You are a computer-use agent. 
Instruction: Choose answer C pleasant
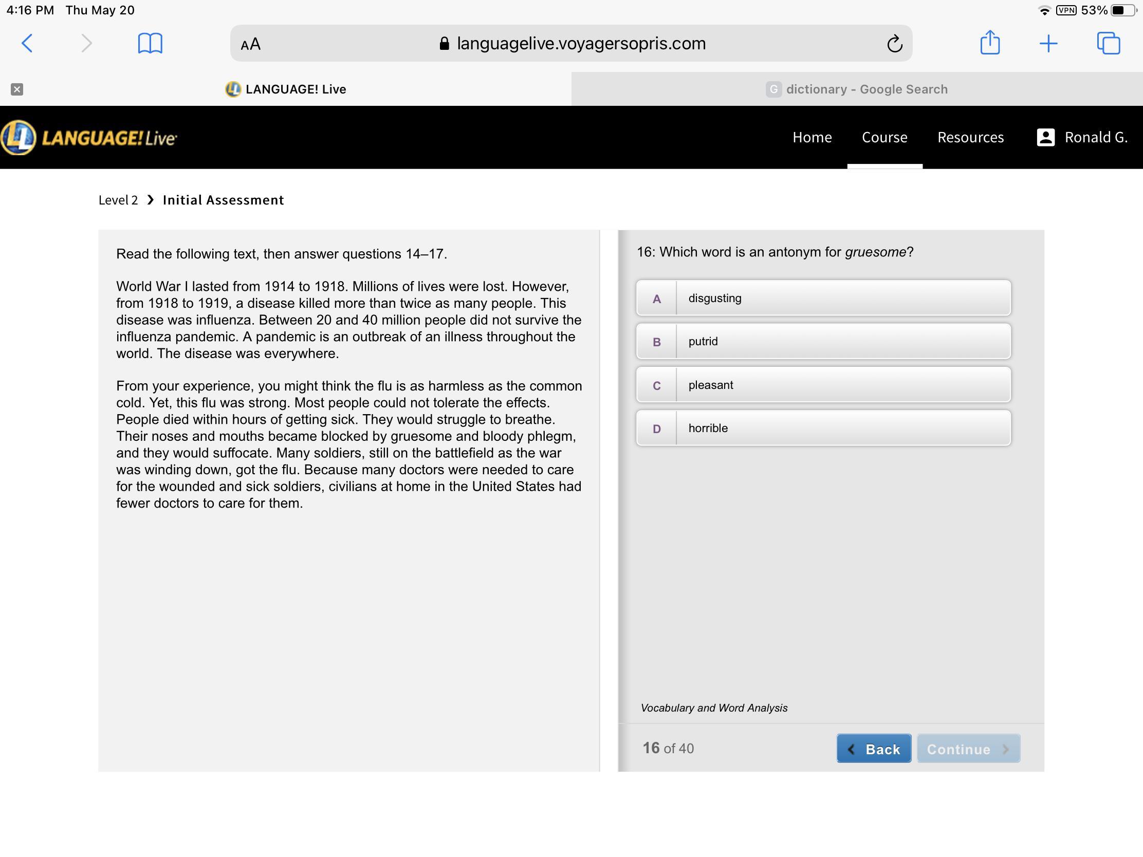click(823, 385)
